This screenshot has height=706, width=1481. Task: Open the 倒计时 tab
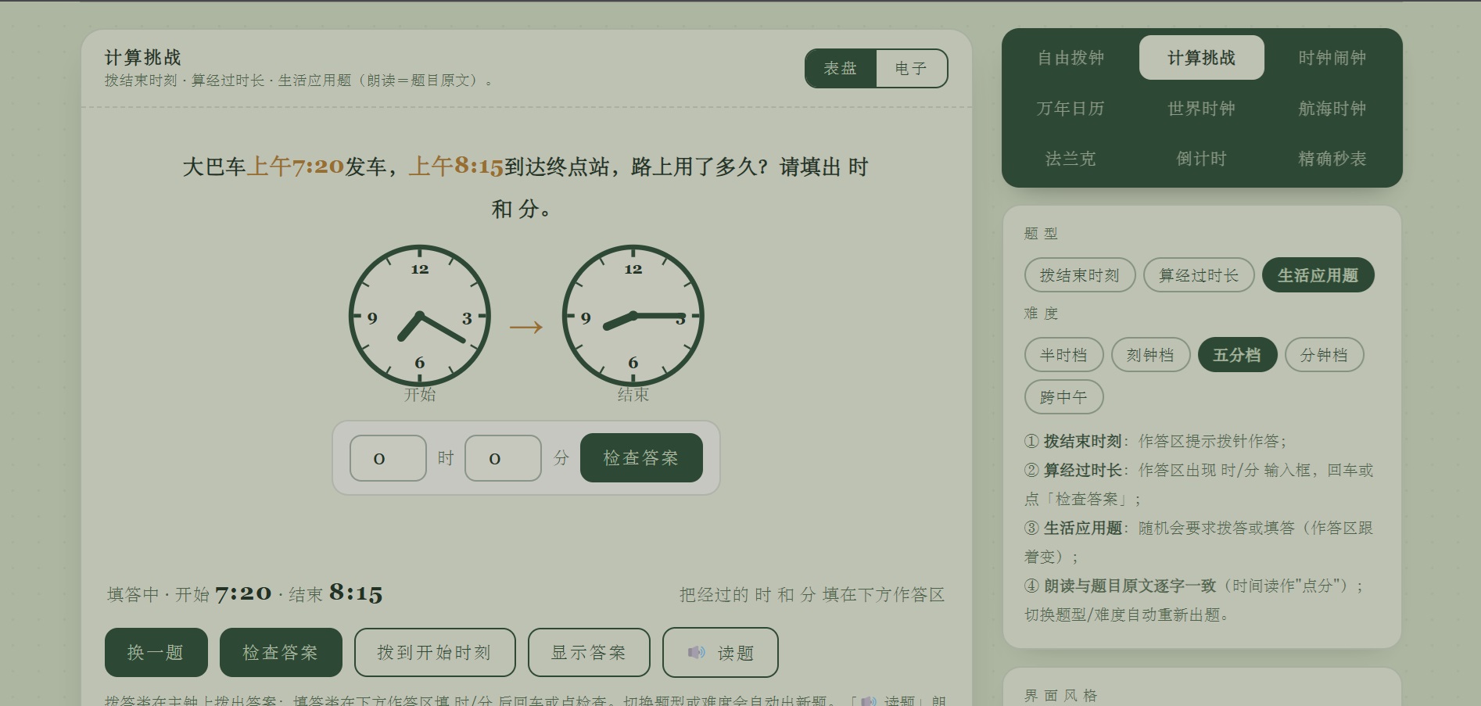[x=1201, y=159]
